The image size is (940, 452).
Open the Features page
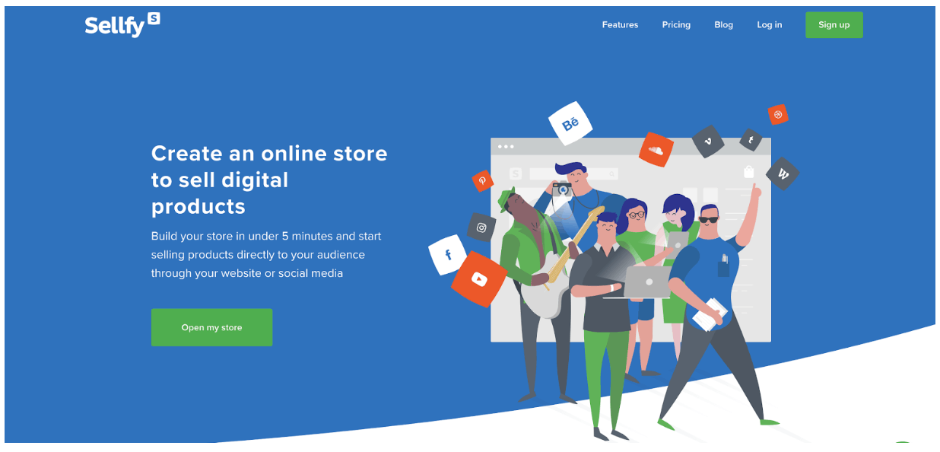(x=620, y=25)
